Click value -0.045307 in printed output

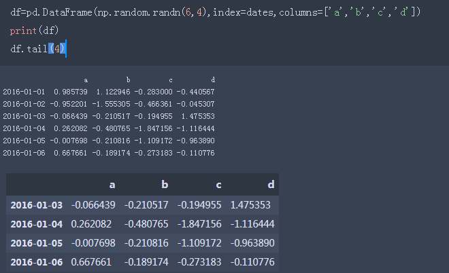click(x=195, y=104)
